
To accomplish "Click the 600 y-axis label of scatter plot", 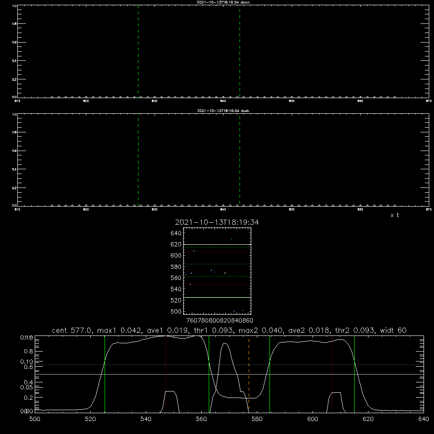I will tap(176, 256).
